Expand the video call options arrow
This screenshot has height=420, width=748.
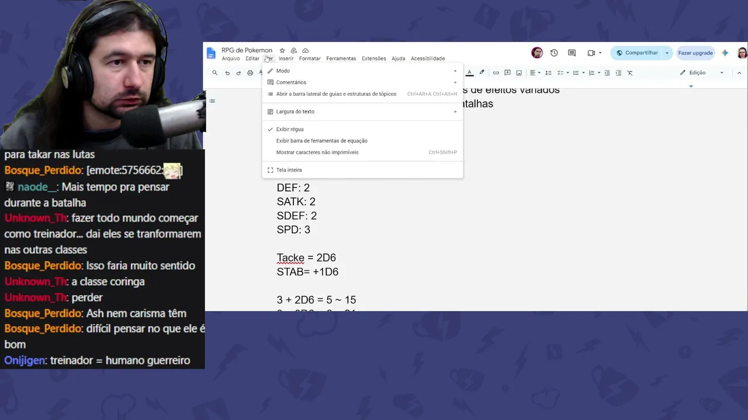click(x=600, y=53)
